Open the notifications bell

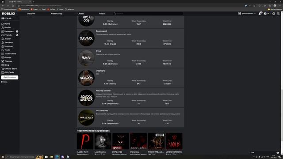click(x=260, y=14)
